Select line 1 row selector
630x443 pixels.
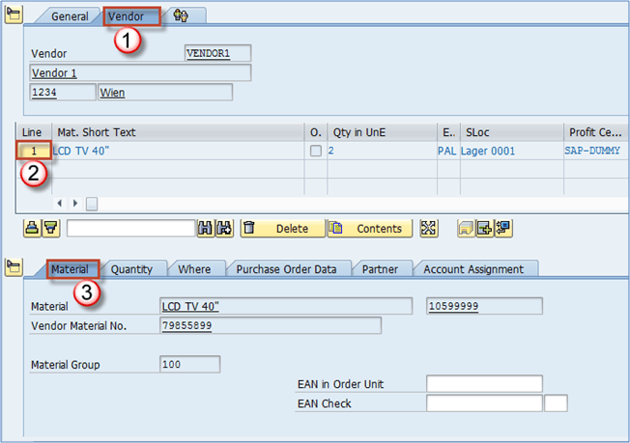click(34, 152)
